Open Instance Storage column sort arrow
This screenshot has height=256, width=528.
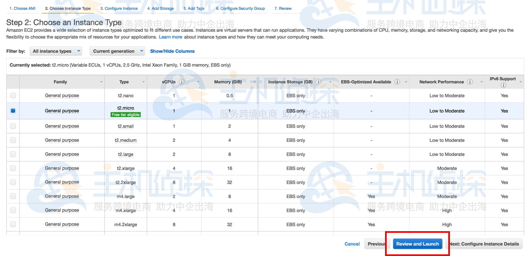click(331, 82)
